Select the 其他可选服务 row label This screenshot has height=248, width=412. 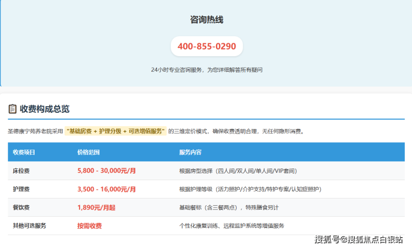[30, 226]
